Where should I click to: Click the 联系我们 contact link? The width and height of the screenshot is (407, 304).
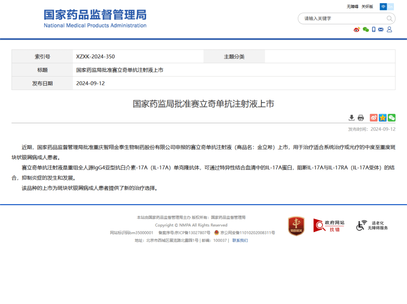[240, 240]
